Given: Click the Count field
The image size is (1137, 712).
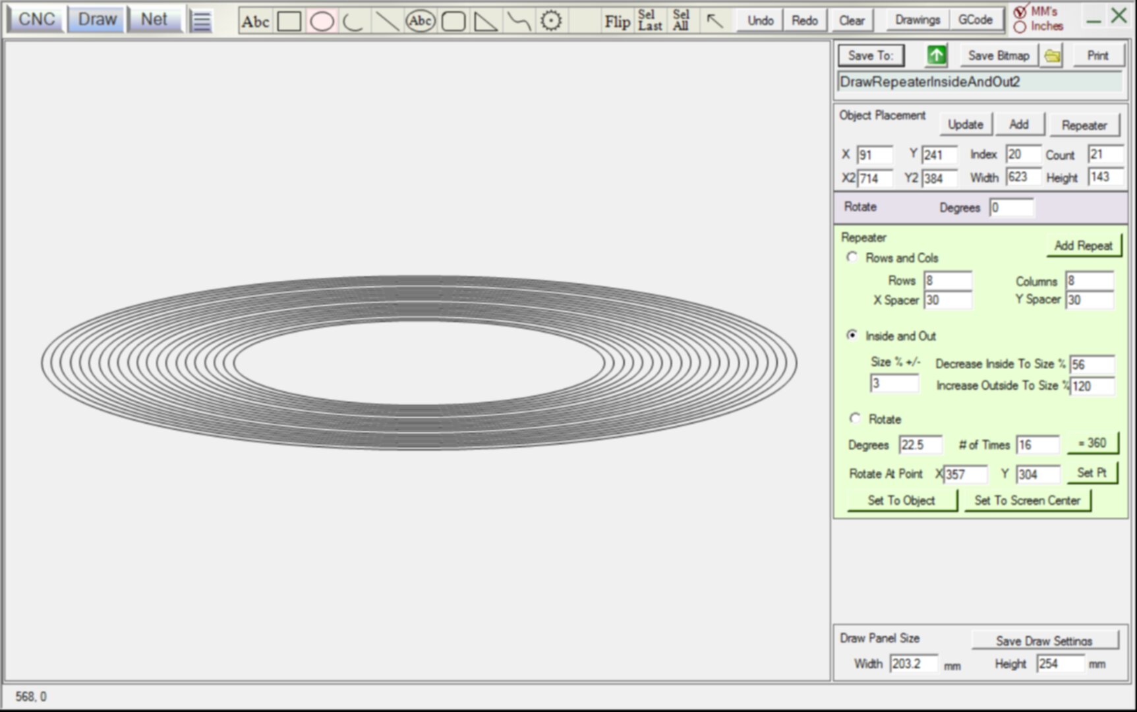Looking at the screenshot, I should pyautogui.click(x=1105, y=154).
